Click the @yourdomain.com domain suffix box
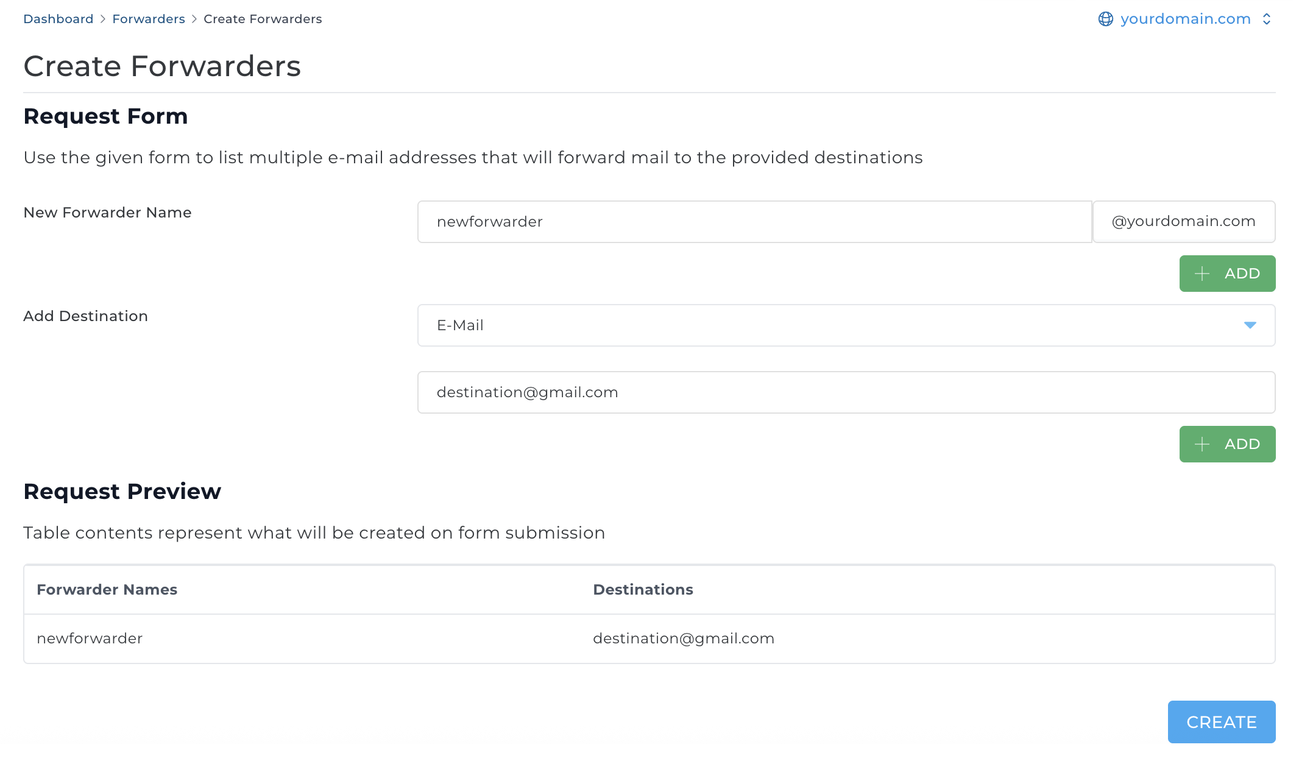 pyautogui.click(x=1183, y=222)
